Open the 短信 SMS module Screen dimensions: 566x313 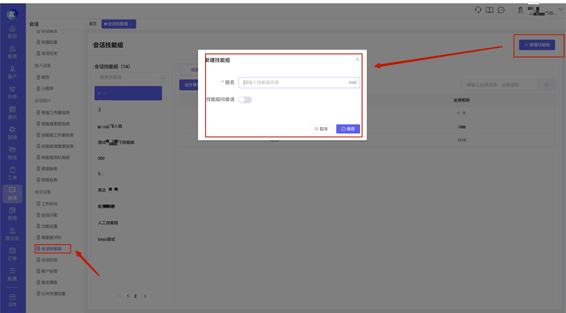(x=12, y=153)
